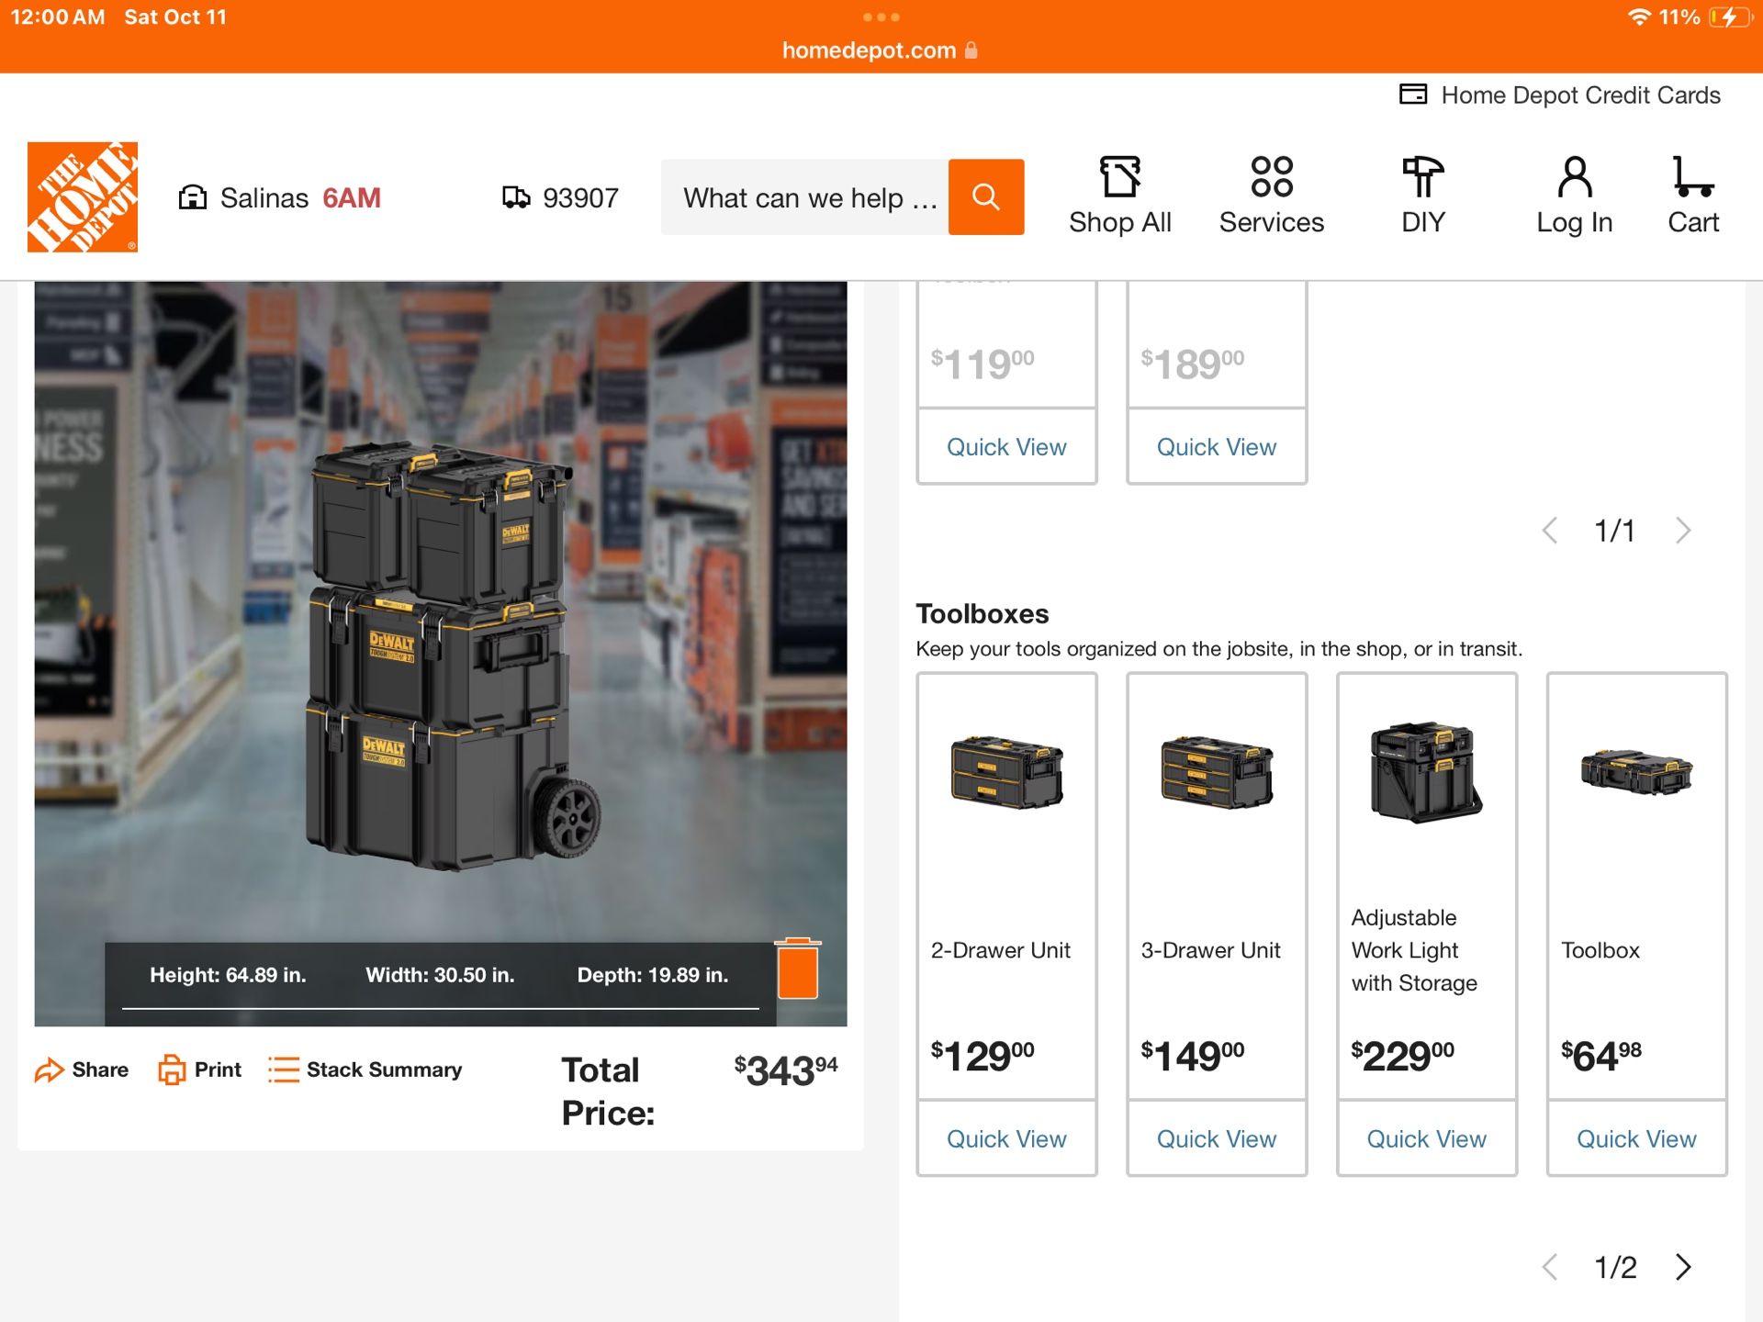
Task: Share the tool stack
Action: click(x=82, y=1070)
